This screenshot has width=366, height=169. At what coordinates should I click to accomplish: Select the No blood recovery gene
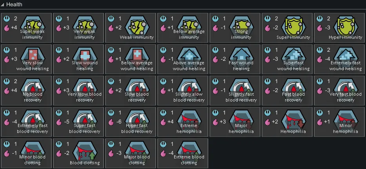tap(26, 91)
